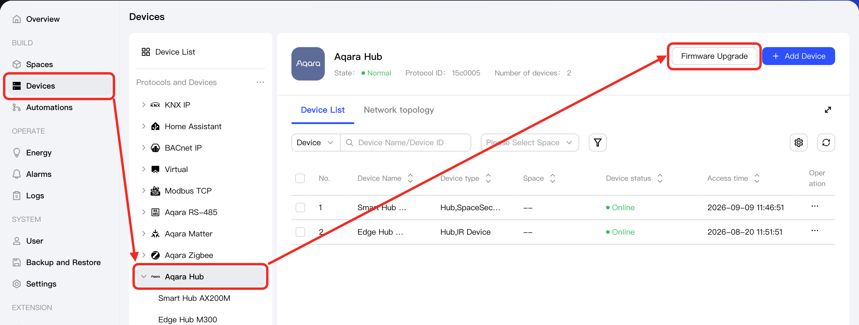Click the Virtual protocol icon
Screen dimensions: 859x325
(x=155, y=169)
